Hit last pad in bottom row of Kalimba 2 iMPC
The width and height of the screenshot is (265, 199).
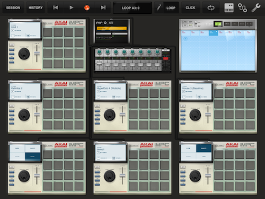point(79,125)
